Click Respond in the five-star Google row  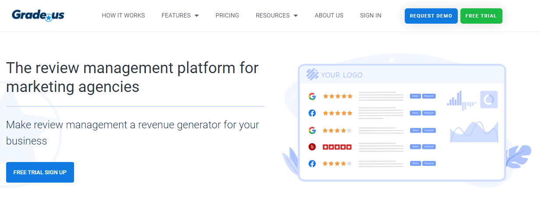[x=429, y=96]
